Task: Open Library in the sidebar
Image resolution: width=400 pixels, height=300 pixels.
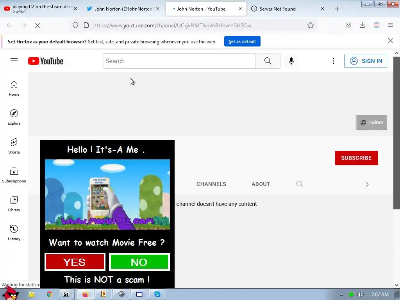Action: 14,204
